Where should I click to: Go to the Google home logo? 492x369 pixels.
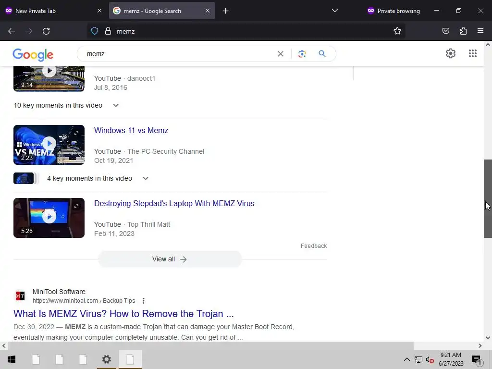33,55
